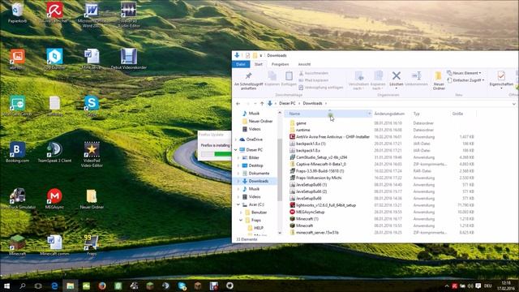Open the Datei tab in Explorer
This screenshot has height=292, width=519.
[x=241, y=64]
